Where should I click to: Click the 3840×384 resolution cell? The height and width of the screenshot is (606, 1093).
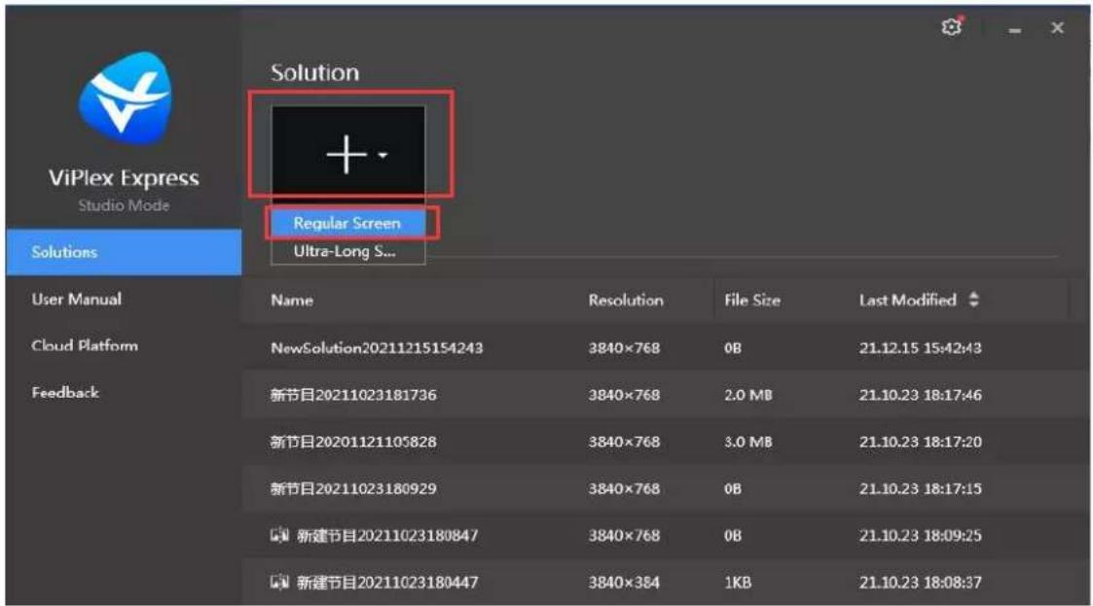pos(623,583)
